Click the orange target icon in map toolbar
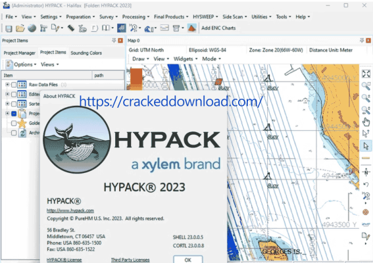 [x=365, y=212]
